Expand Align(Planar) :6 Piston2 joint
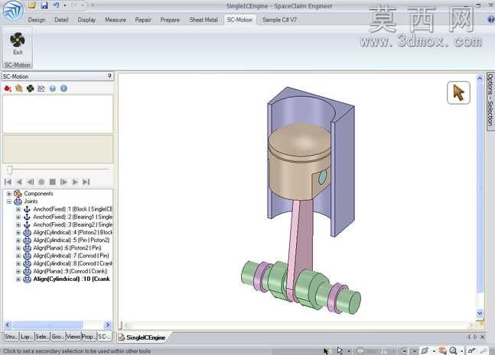This screenshot has height=355, width=495. pos(18,248)
